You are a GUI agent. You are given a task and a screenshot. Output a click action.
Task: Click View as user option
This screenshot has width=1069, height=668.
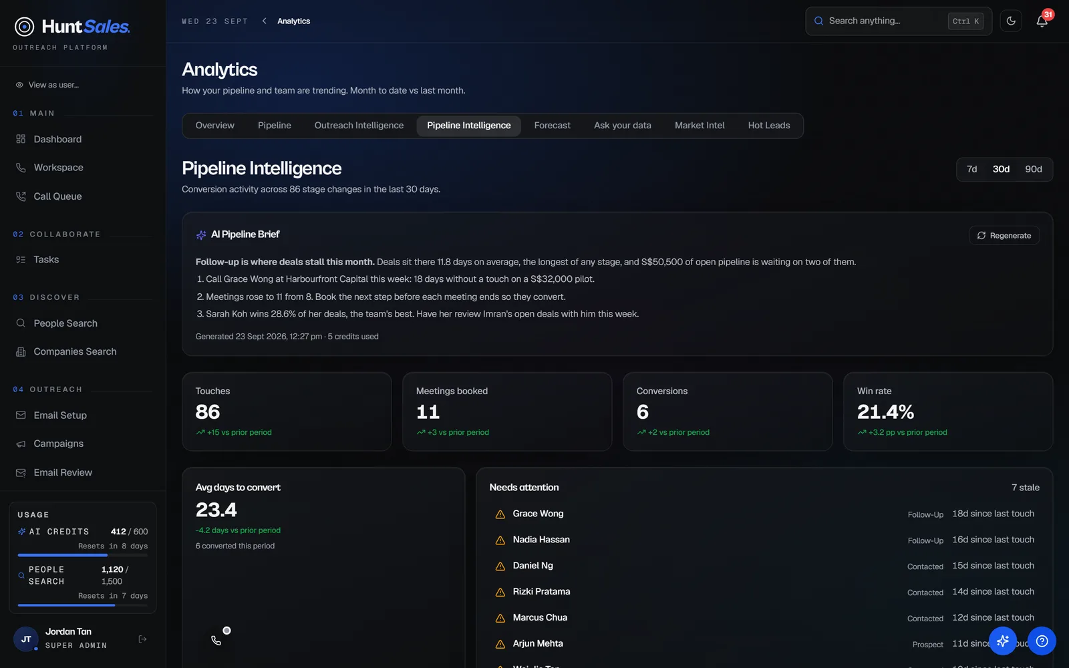point(47,85)
